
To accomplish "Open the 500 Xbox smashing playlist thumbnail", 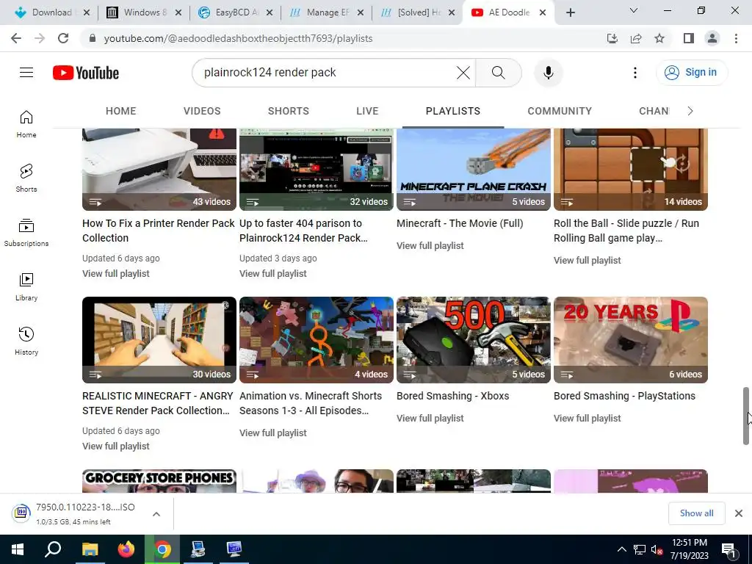I will pos(474,339).
